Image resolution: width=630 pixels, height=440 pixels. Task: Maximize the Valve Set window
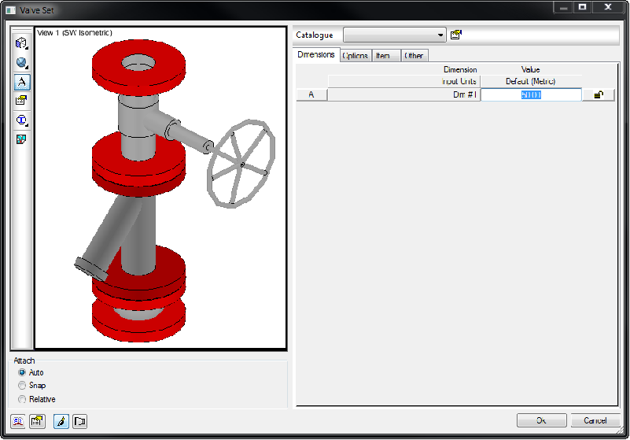tap(582, 7)
